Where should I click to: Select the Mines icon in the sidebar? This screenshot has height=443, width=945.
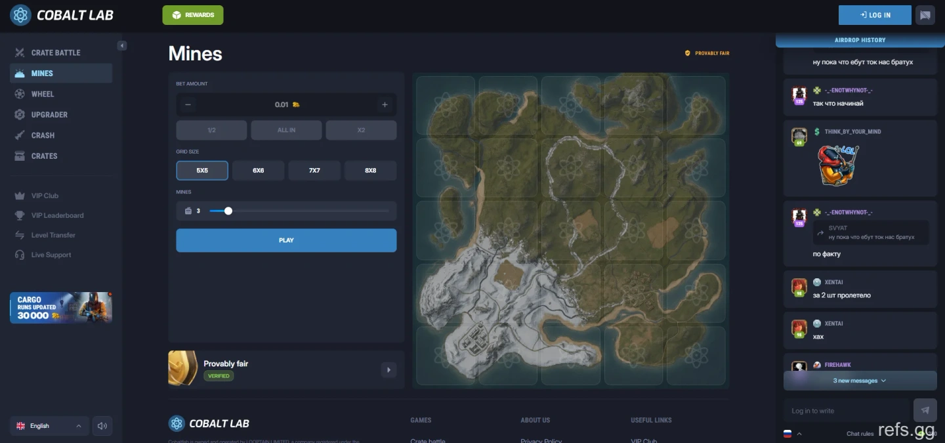tap(20, 74)
